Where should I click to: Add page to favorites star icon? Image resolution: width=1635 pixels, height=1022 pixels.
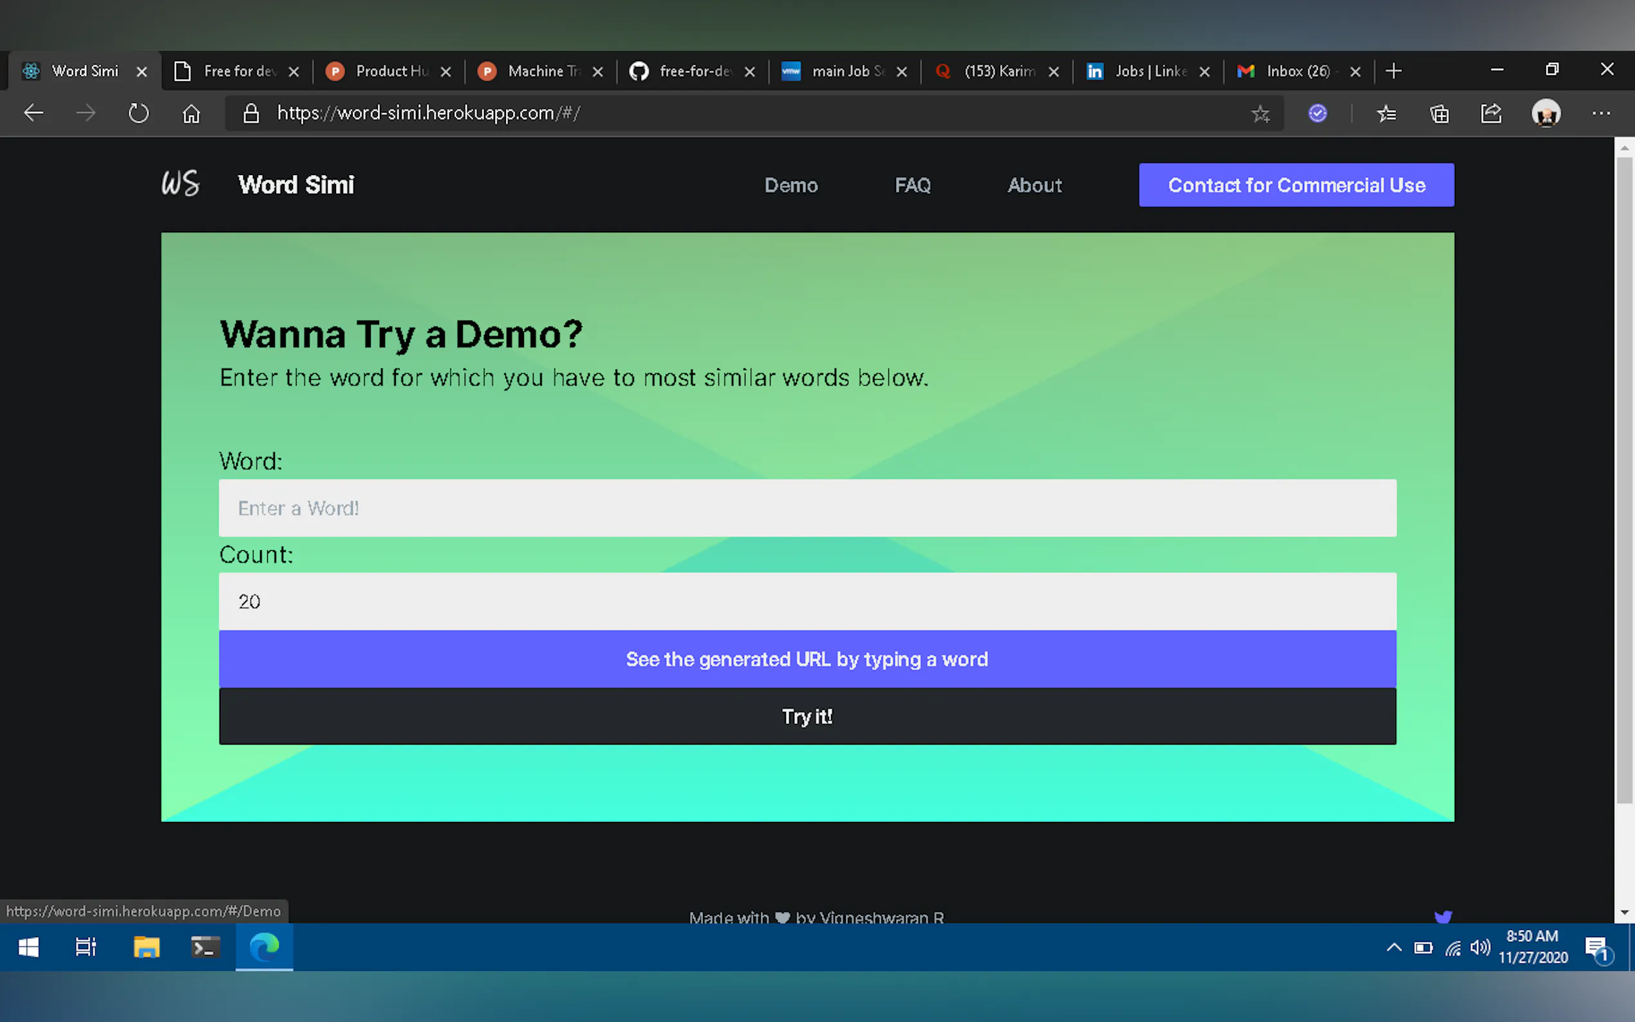coord(1260,113)
